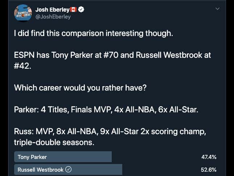This screenshot has width=234, height=176.
Task: Click the Parker: 4 Titles line
Action: pos(106,109)
